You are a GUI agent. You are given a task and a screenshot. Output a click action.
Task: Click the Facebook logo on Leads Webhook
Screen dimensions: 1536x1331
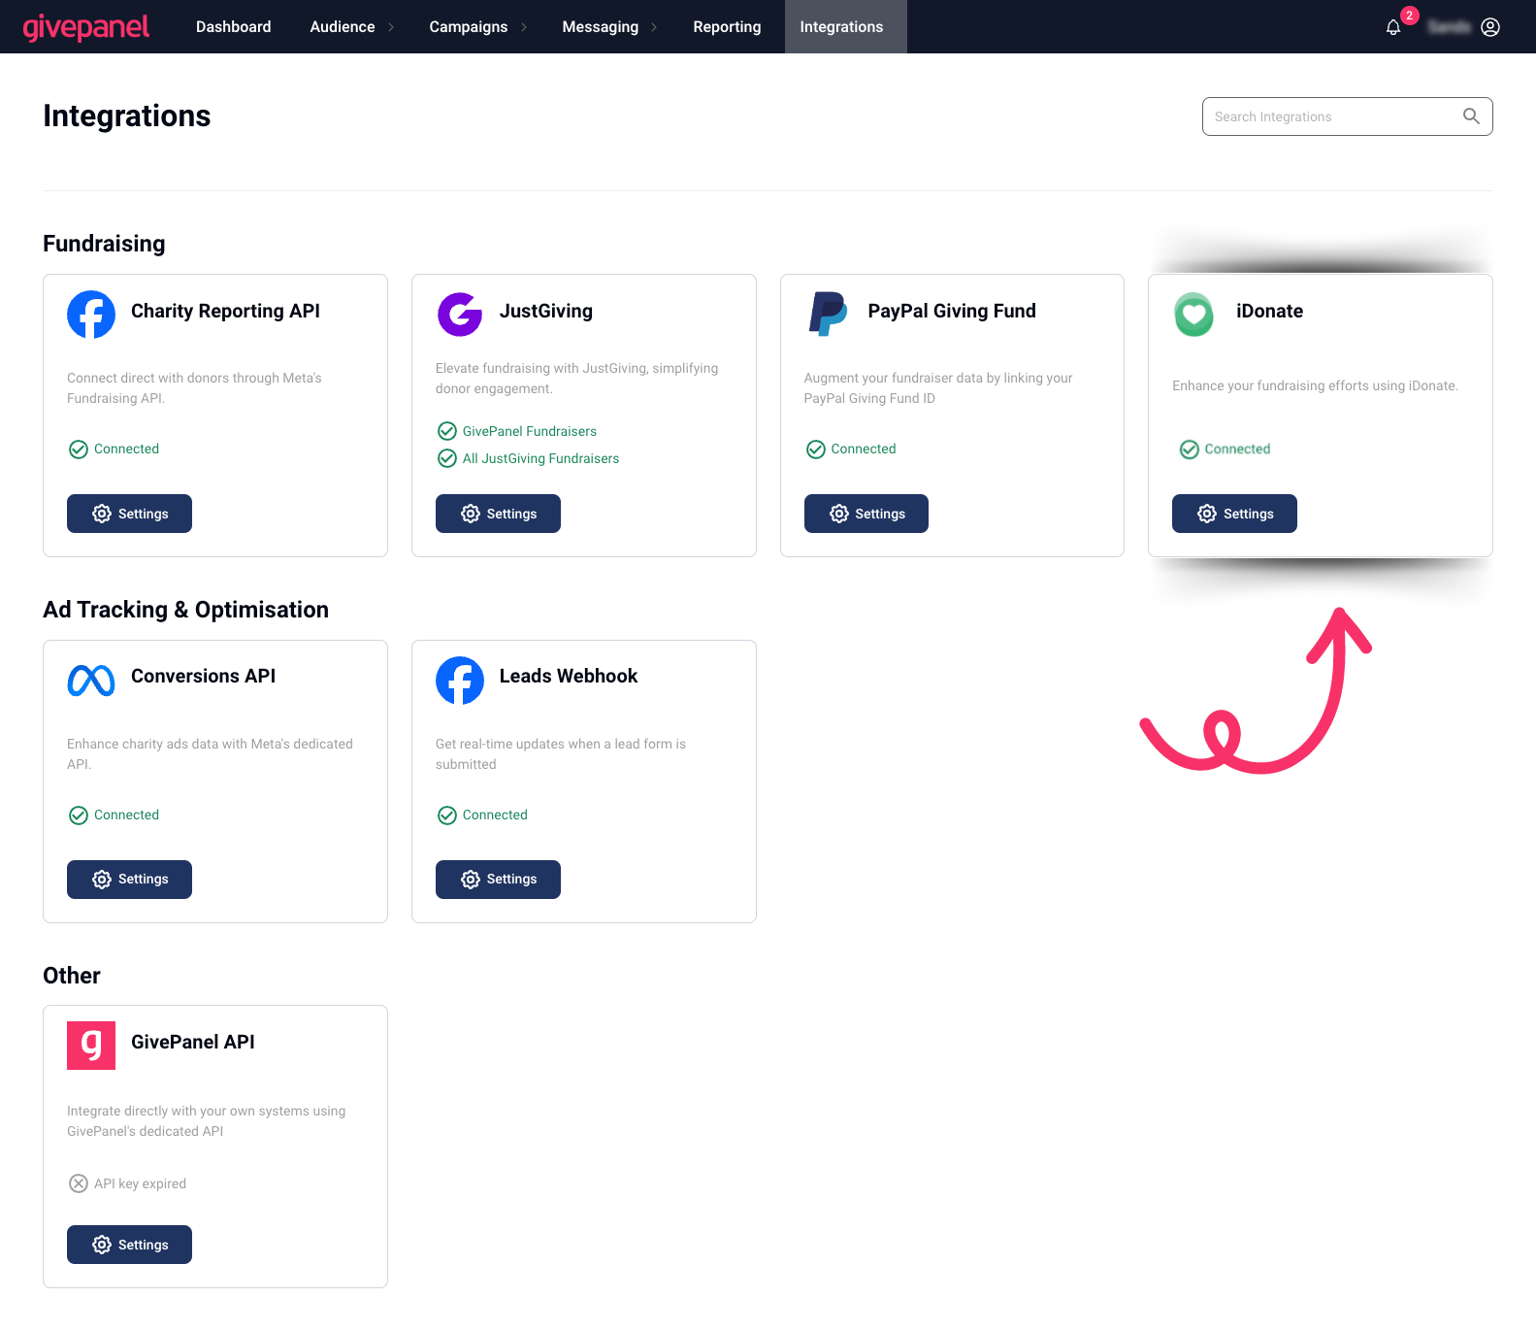[x=460, y=681]
